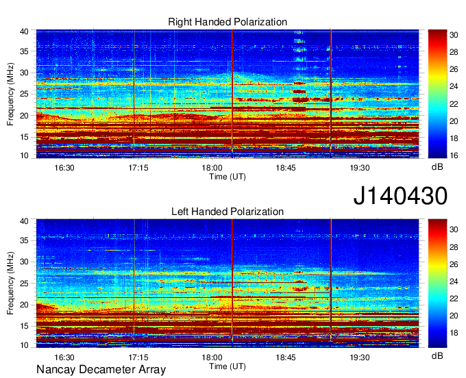The height and width of the screenshot is (378, 466).
Task: Click the "Nancay Decameter Array" caption
Action: 101,369
